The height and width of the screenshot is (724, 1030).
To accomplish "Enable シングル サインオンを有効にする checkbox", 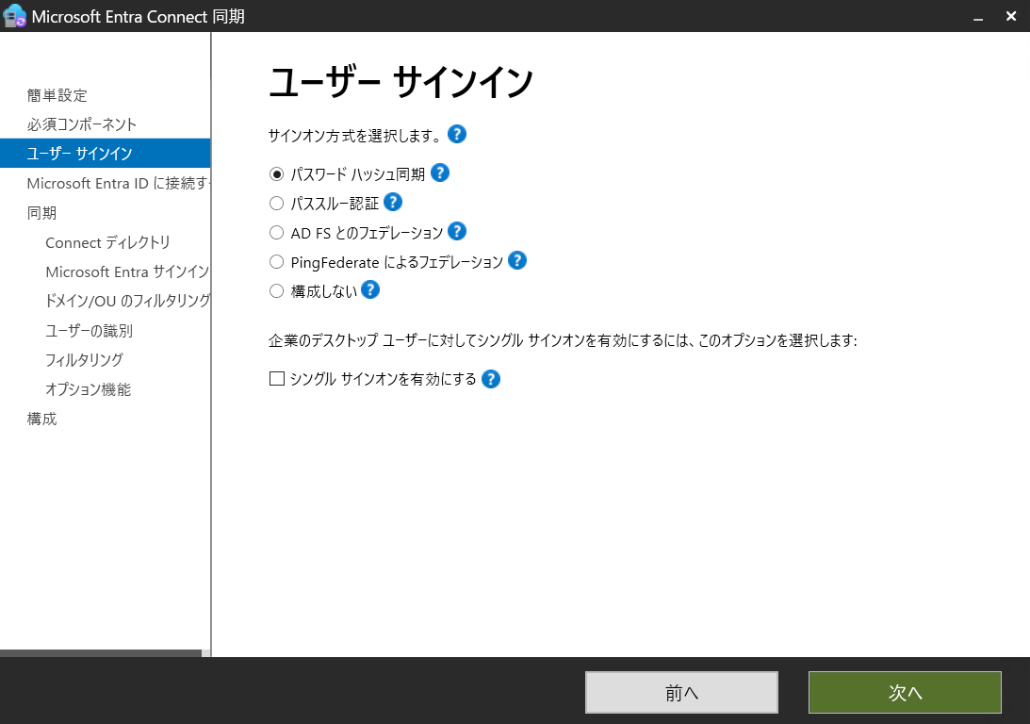I will click(276, 377).
